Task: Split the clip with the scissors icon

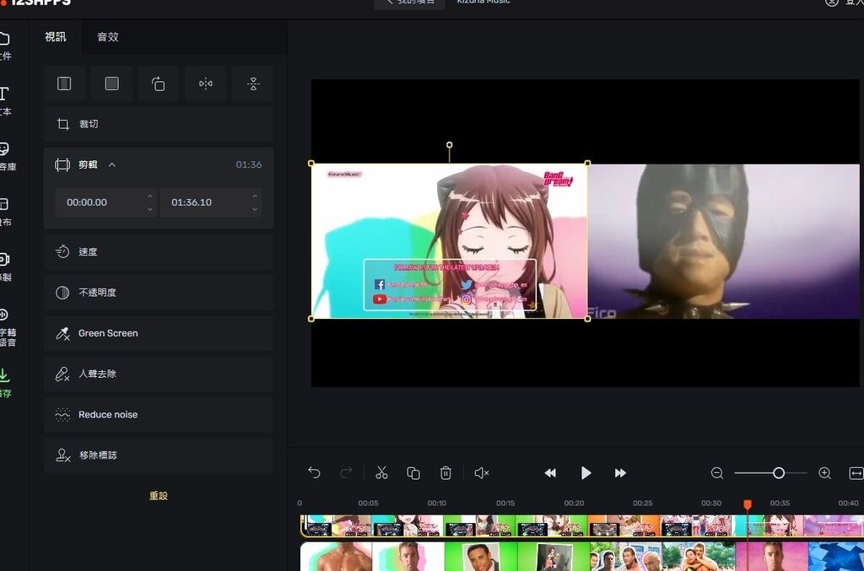Action: (381, 473)
